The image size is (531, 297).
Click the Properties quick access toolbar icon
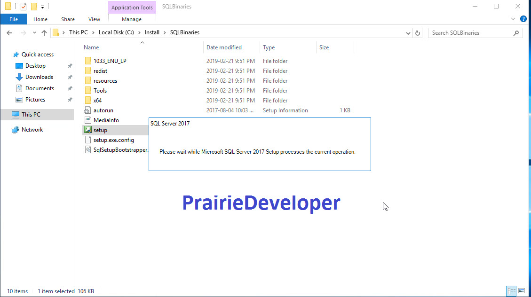[24, 7]
